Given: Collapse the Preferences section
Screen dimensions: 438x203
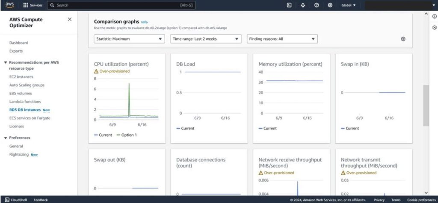Looking at the screenshot, I should (x=5, y=138).
